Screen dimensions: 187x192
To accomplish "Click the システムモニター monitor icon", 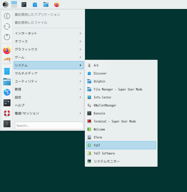I will (x=89, y=161).
